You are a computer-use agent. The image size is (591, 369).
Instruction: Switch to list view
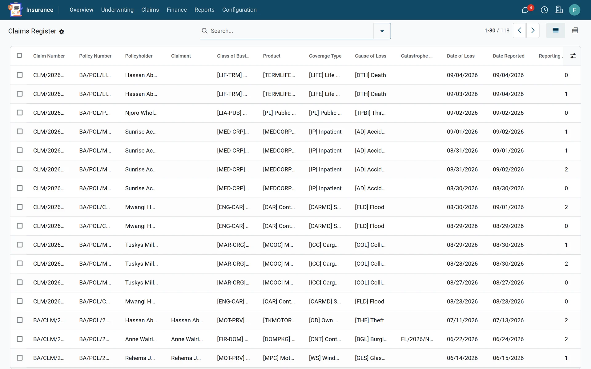pyautogui.click(x=555, y=30)
